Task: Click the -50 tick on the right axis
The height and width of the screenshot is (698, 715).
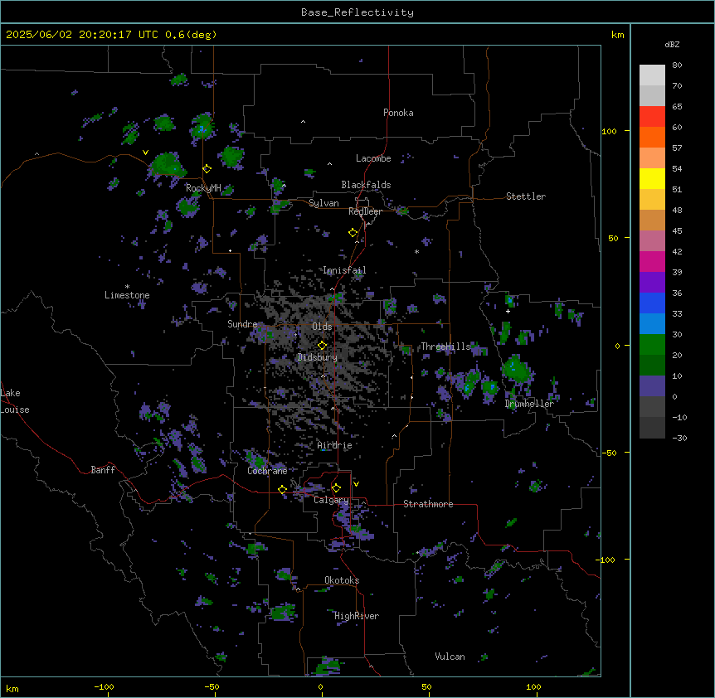Action: tap(609, 453)
